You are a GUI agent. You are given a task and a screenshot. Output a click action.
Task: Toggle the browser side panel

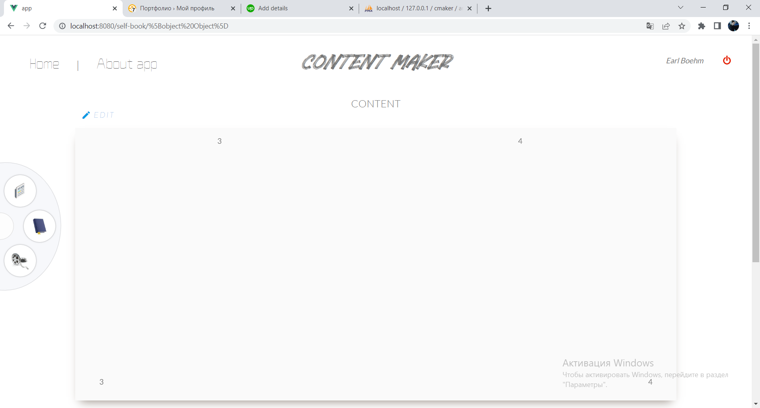[717, 26]
